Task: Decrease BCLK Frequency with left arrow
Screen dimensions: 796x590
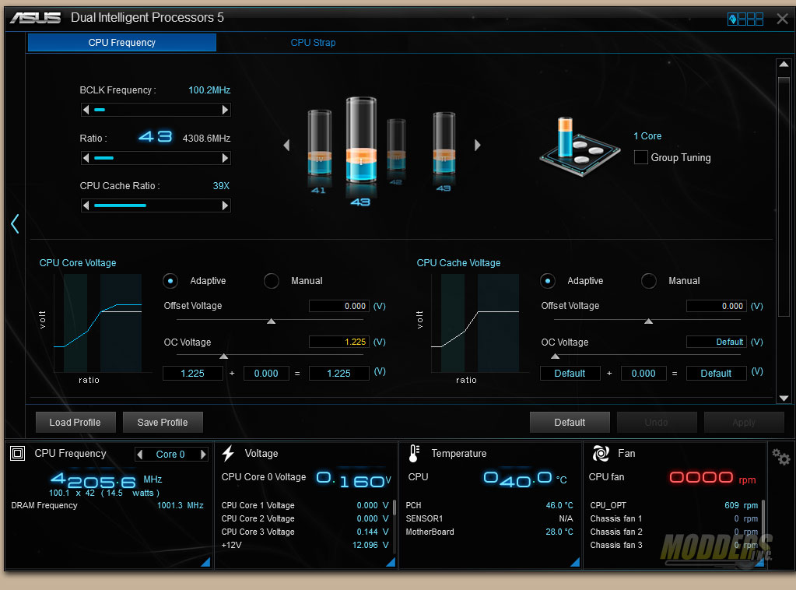Action: (86, 110)
